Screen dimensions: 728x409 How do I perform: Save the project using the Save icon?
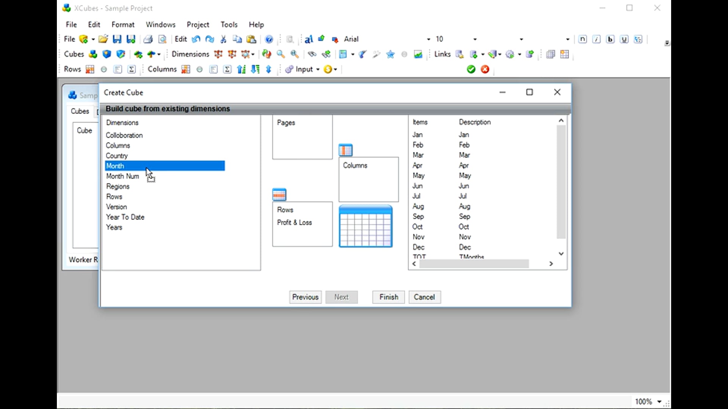click(x=117, y=39)
